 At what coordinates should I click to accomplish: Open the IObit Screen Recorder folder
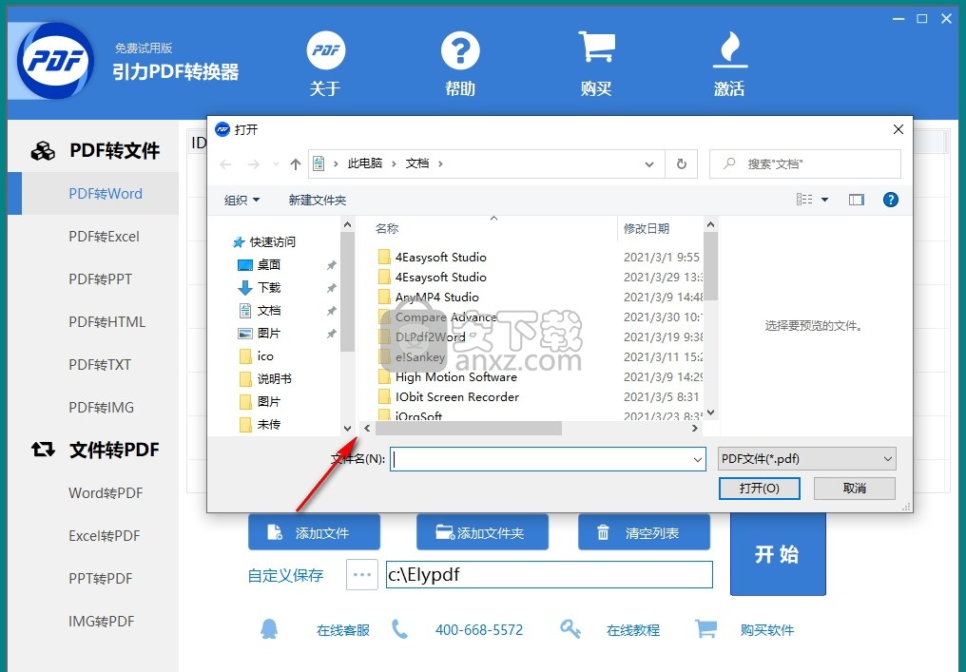pos(456,396)
